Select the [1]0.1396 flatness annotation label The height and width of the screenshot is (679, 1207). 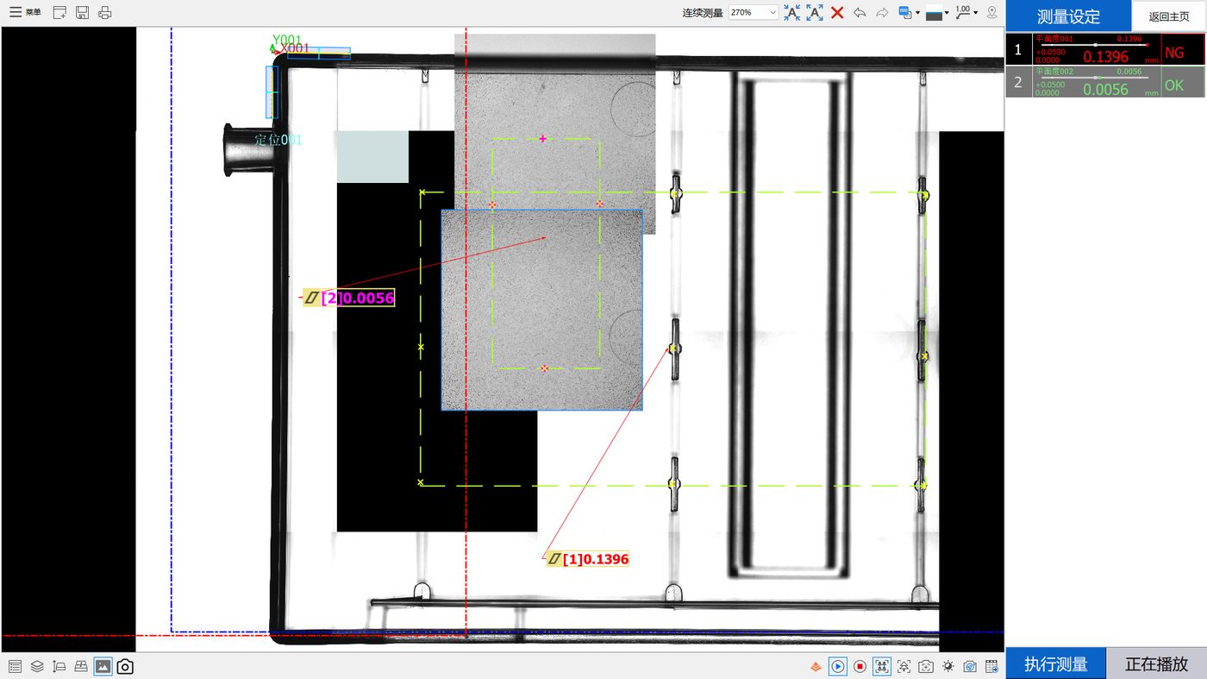[x=589, y=559]
